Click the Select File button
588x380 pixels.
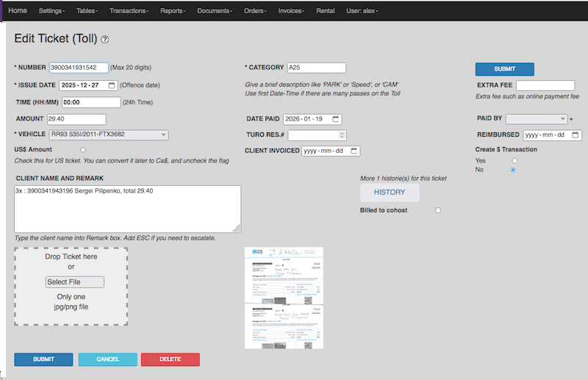(x=74, y=282)
